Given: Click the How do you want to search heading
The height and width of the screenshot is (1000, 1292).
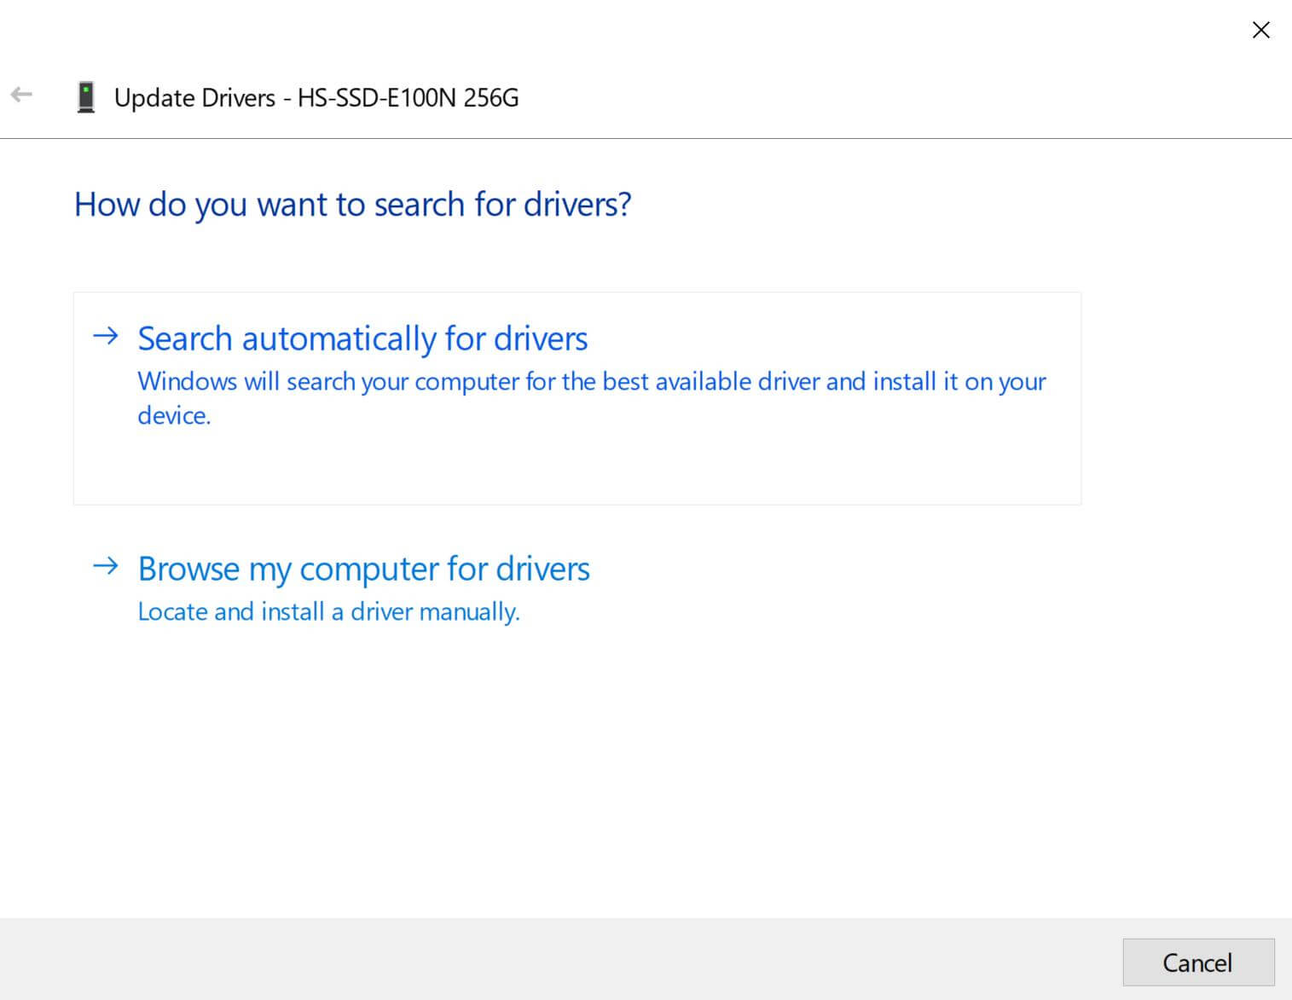Looking at the screenshot, I should coord(352,204).
